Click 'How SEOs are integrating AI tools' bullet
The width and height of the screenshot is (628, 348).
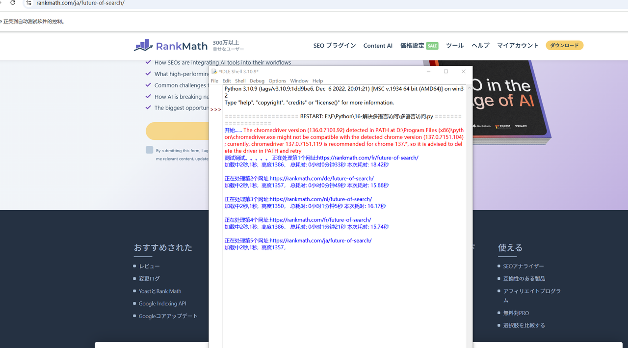[223, 62]
